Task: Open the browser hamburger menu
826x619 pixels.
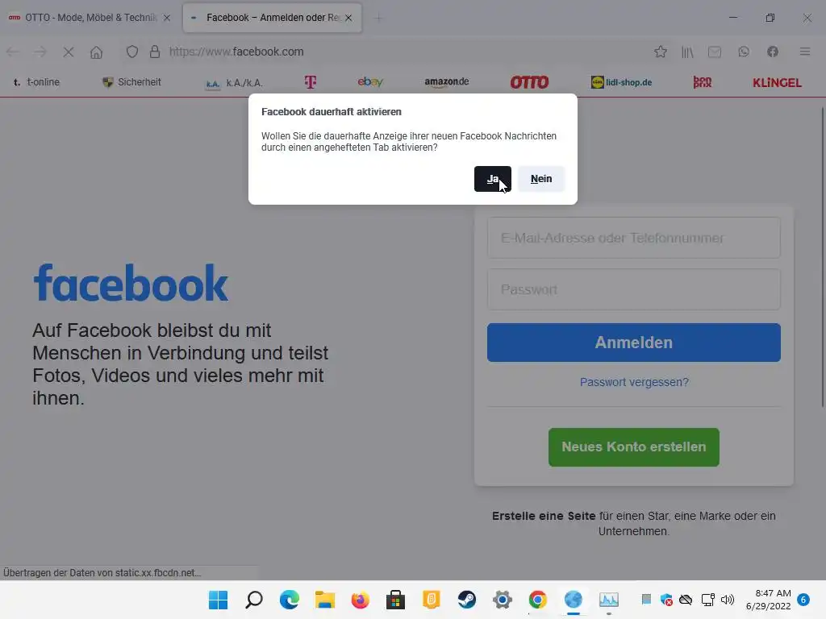Action: (x=805, y=52)
